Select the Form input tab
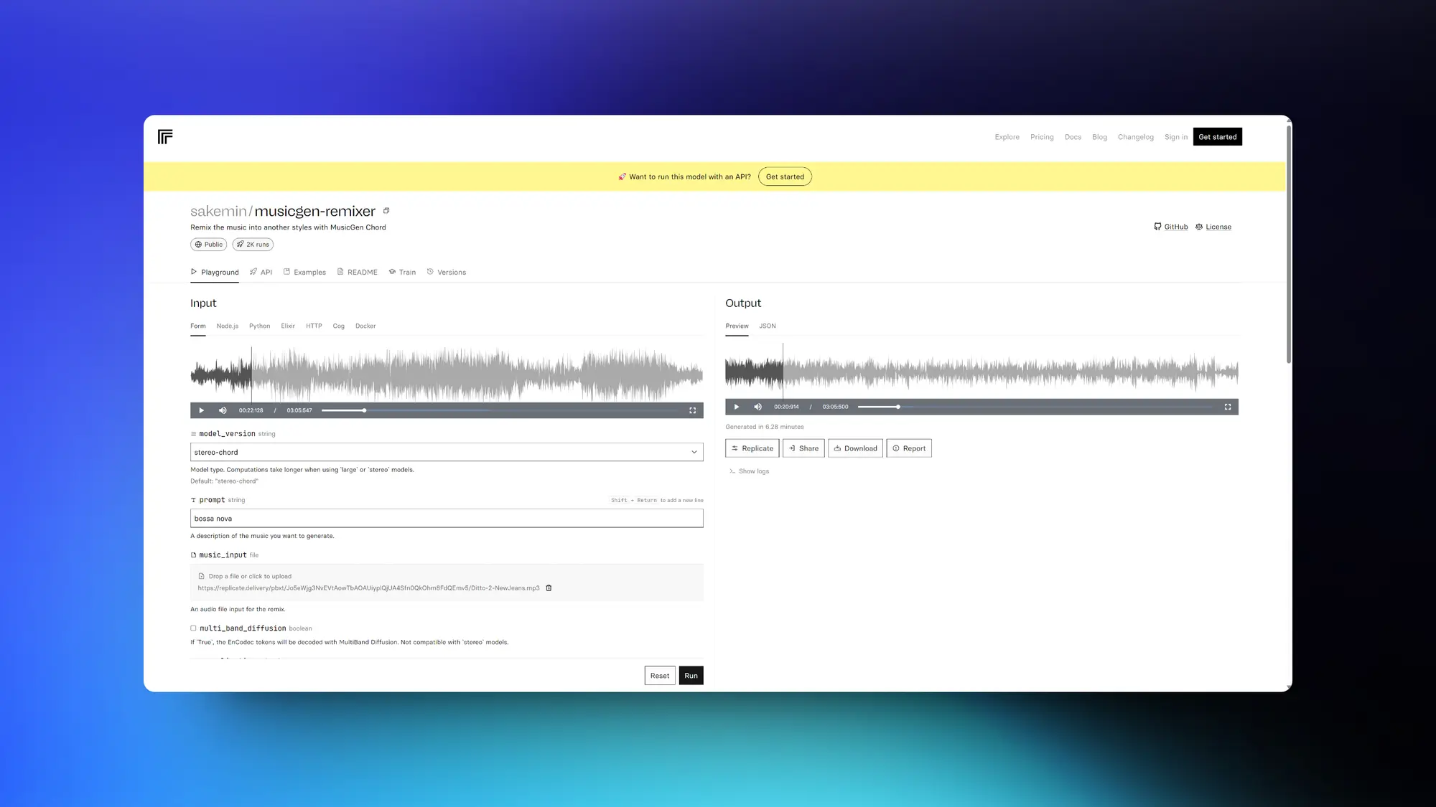This screenshot has width=1436, height=807. point(198,326)
